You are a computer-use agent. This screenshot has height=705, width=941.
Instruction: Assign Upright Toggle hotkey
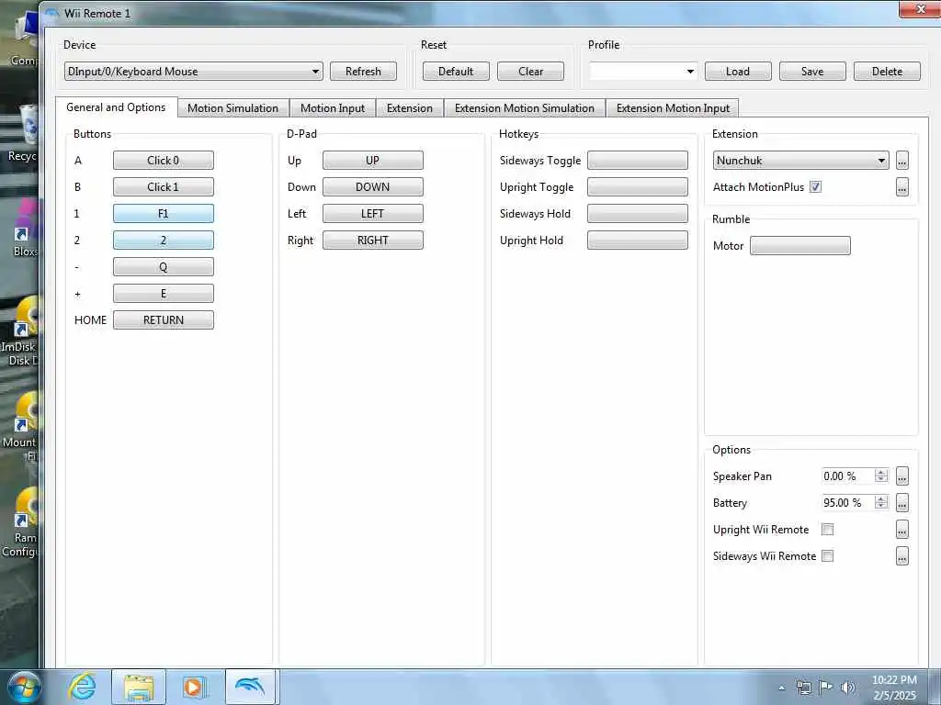638,187
